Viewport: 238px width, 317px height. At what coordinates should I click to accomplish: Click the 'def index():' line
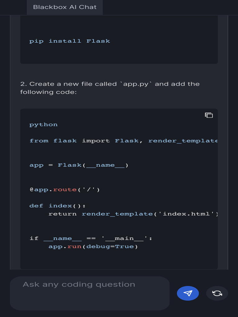(x=57, y=206)
